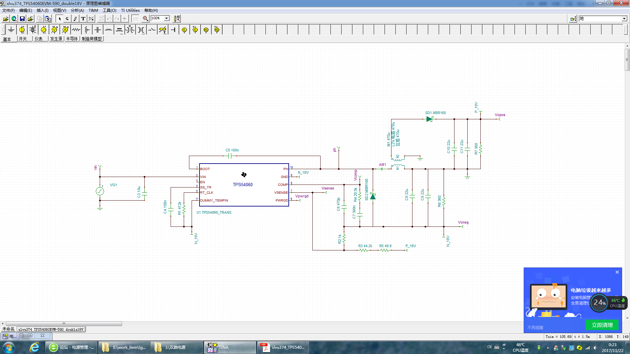This screenshot has height=354, width=630.
Task: Expand the 地 component dropdown at top right
Action: tap(624, 19)
